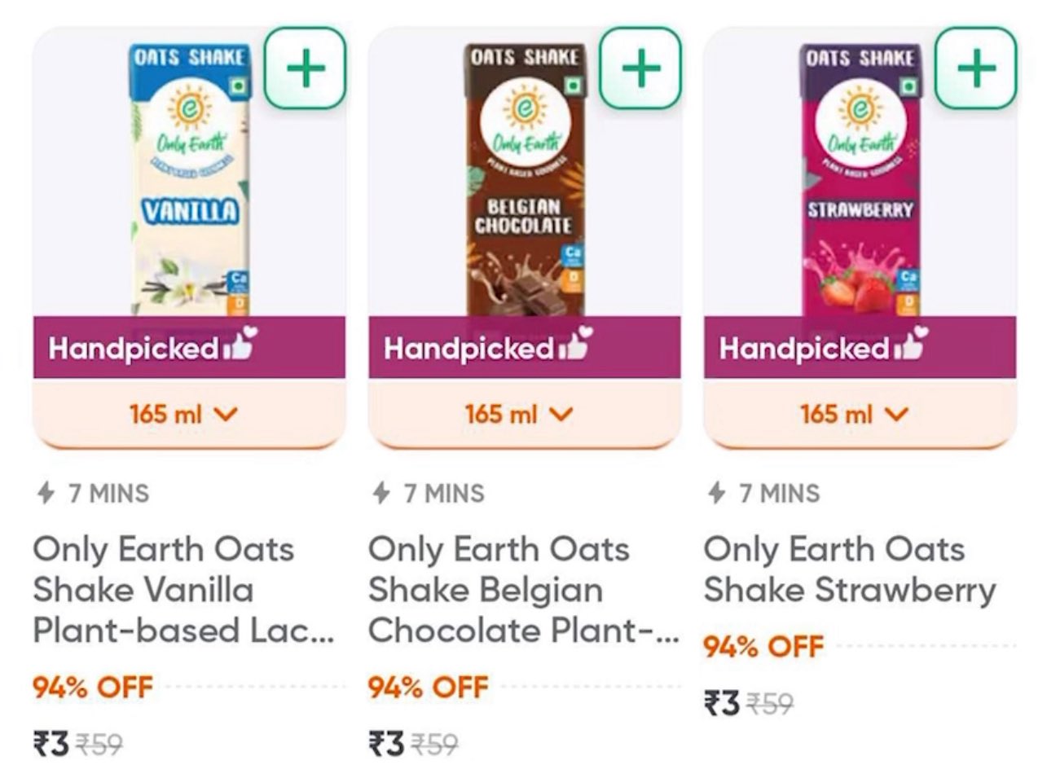Tap lightning bolt icon under Vanilla shake
The image size is (1038, 778).
click(x=46, y=493)
